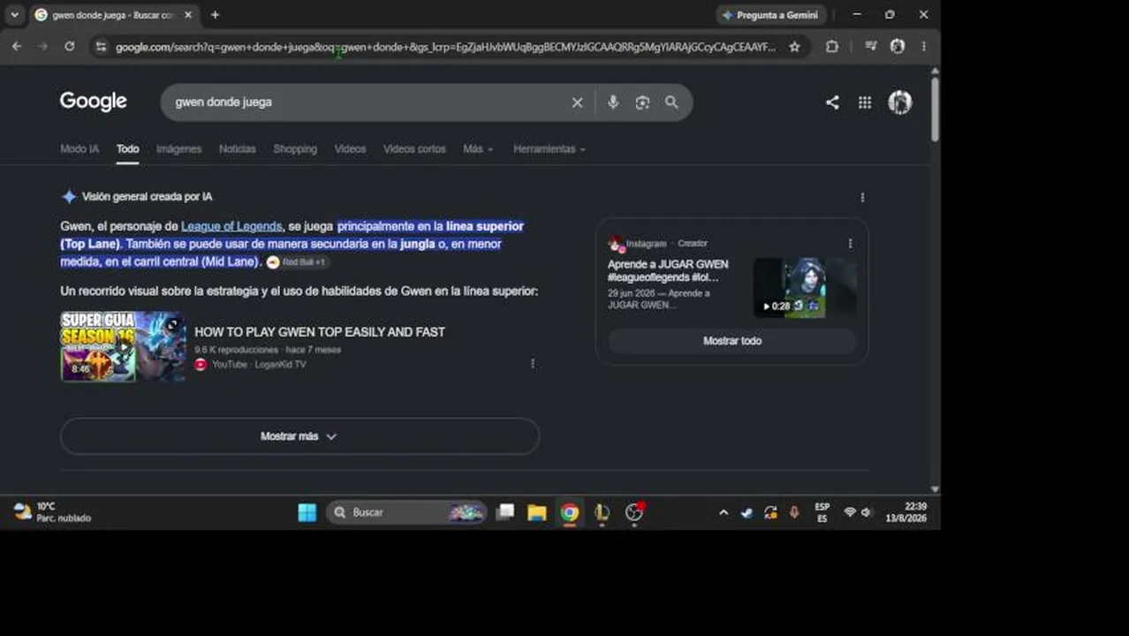The height and width of the screenshot is (636, 1129).
Task: Open the taskbar clock and date
Action: (906, 512)
